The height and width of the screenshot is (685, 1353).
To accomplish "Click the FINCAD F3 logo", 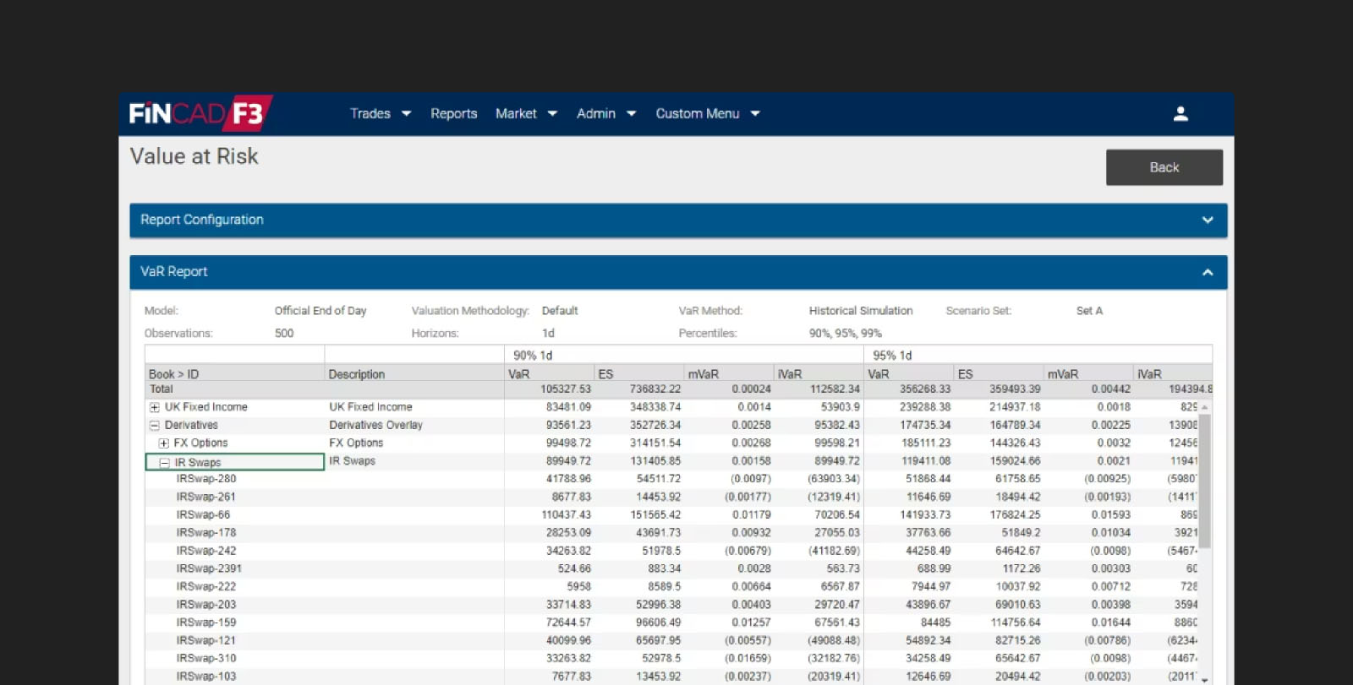I will [200, 113].
